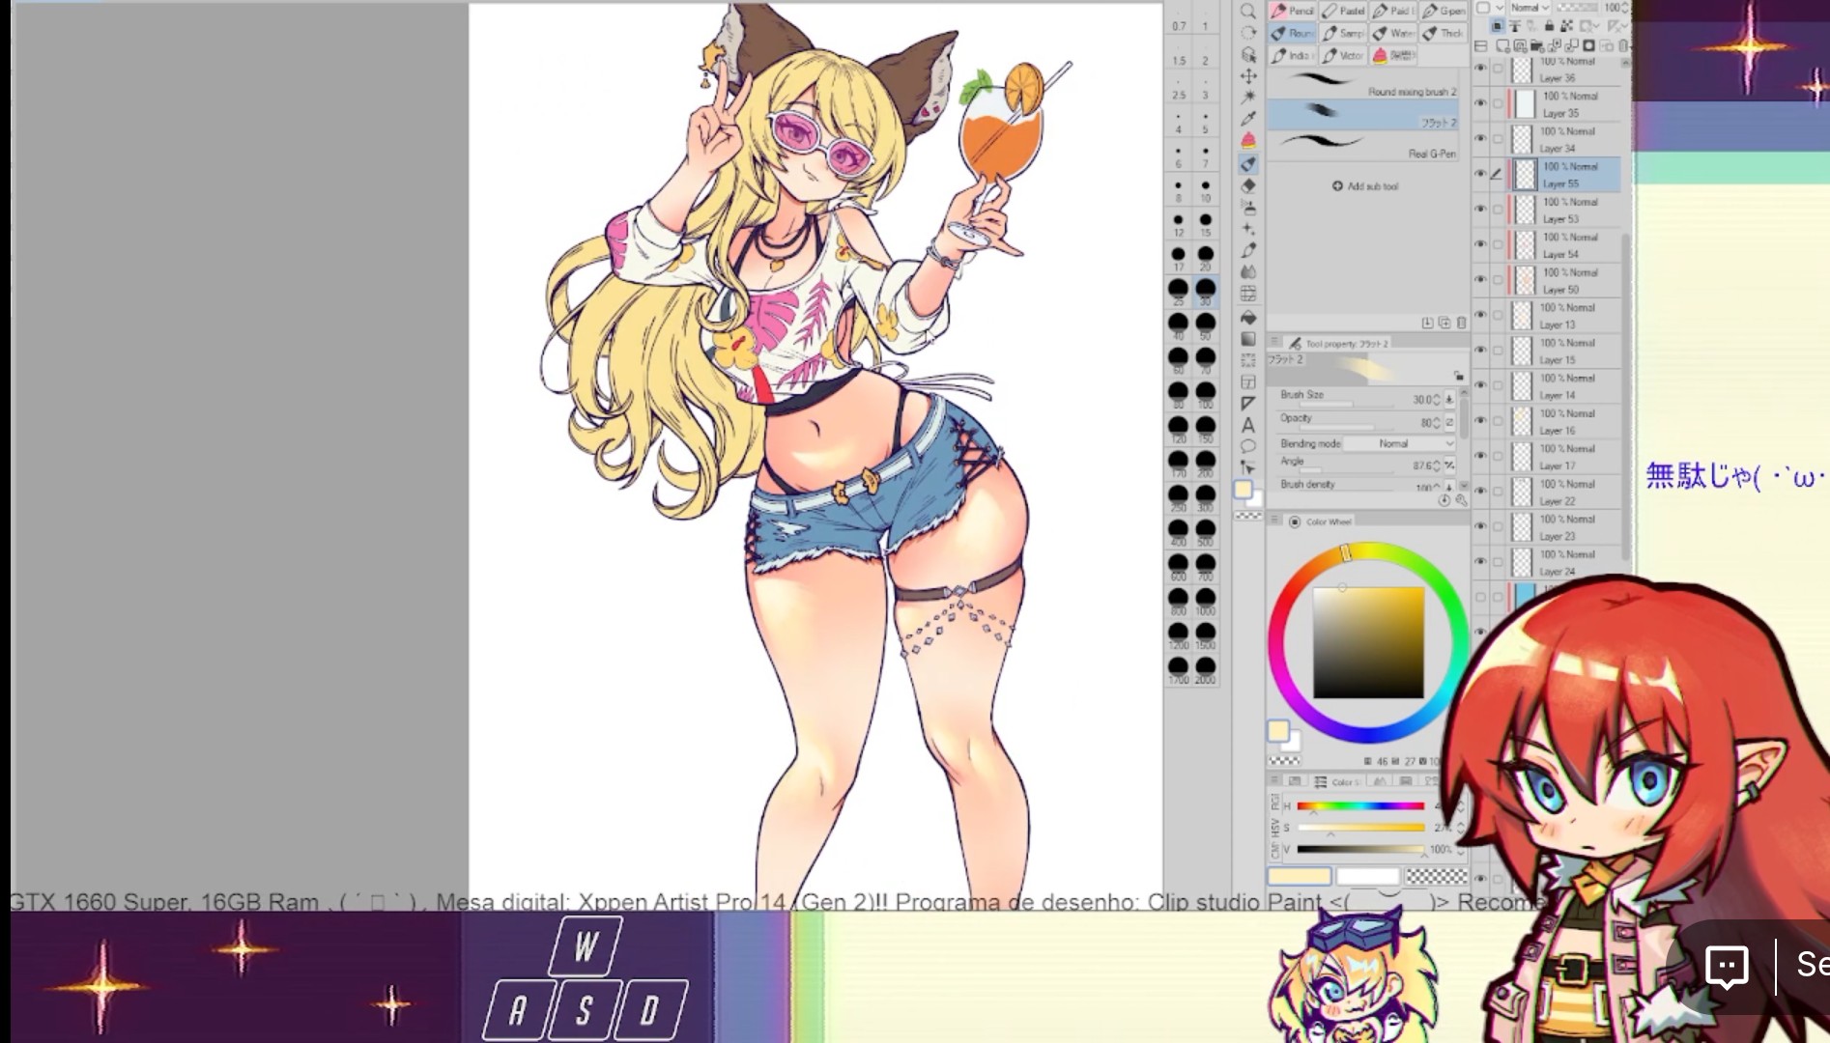Image resolution: width=1830 pixels, height=1043 pixels.
Task: Adjust the Brush Size stepper arrows
Action: click(x=1437, y=399)
